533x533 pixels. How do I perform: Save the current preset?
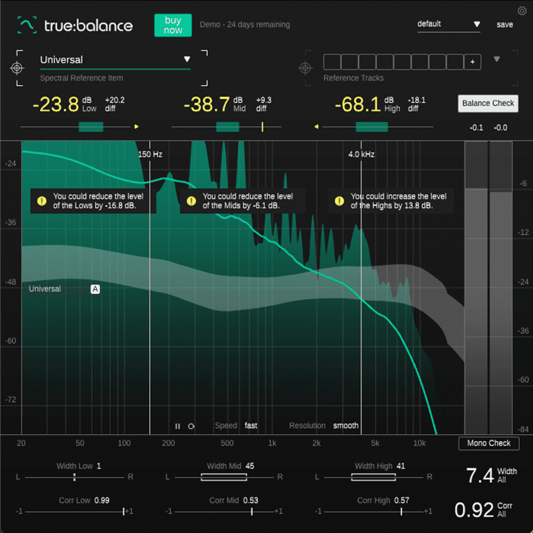point(505,24)
